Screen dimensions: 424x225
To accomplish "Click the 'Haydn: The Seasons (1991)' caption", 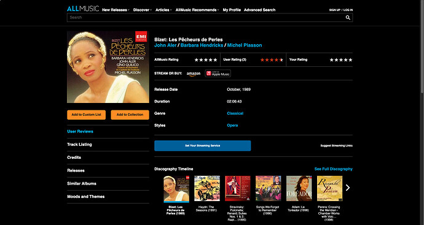I will point(207,208).
